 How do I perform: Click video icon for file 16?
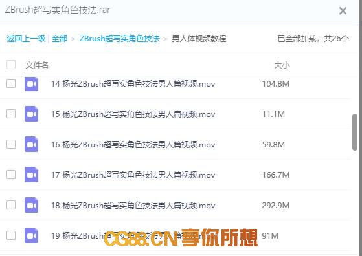coord(31,144)
